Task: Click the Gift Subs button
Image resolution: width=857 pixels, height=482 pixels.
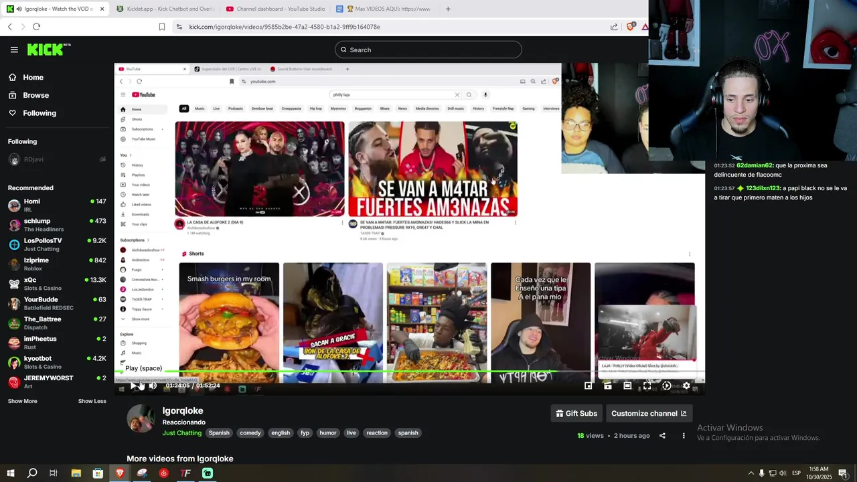Action: coord(576,414)
